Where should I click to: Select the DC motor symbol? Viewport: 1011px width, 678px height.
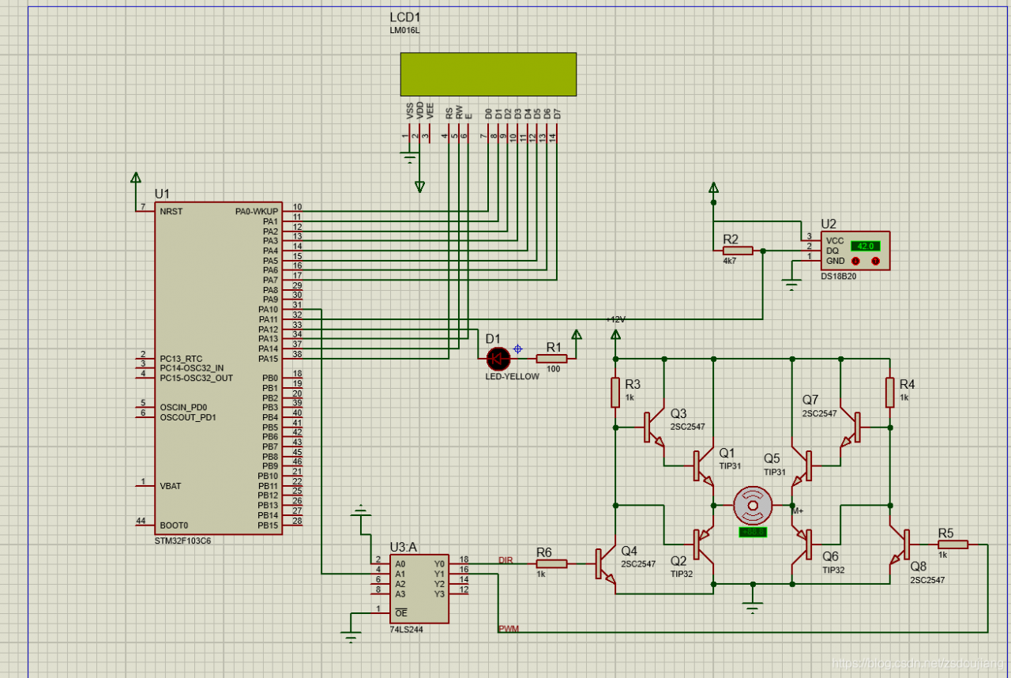point(752,505)
